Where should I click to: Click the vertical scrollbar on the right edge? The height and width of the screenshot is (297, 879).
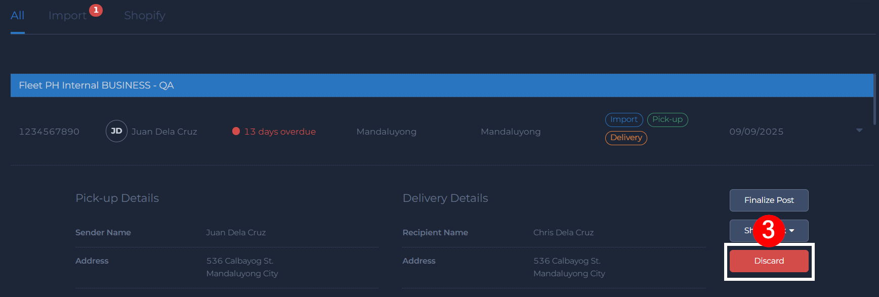tap(875, 99)
